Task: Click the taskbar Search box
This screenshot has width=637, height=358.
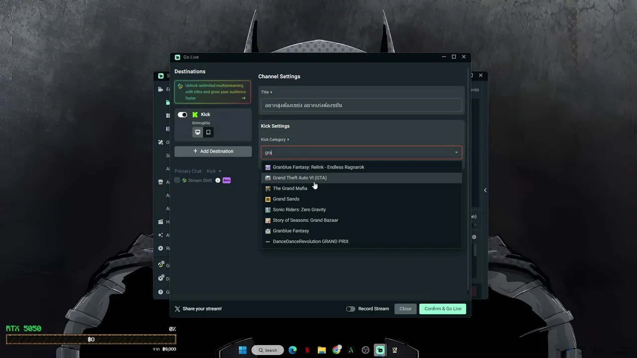Action: tap(268, 350)
